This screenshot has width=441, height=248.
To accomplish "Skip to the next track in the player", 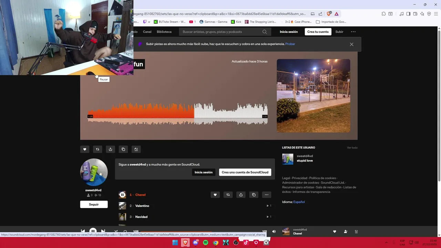I will click(103, 231).
